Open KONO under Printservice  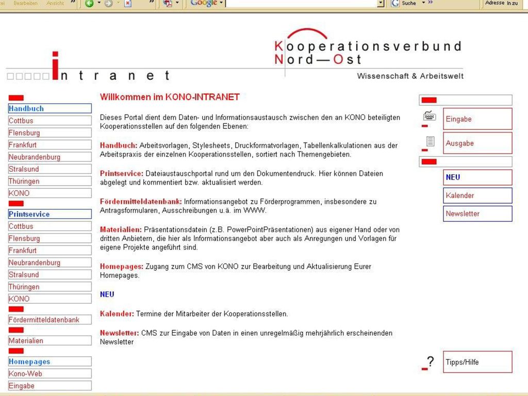(x=50, y=299)
